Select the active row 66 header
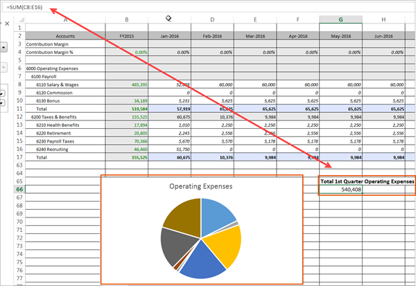 [19, 190]
